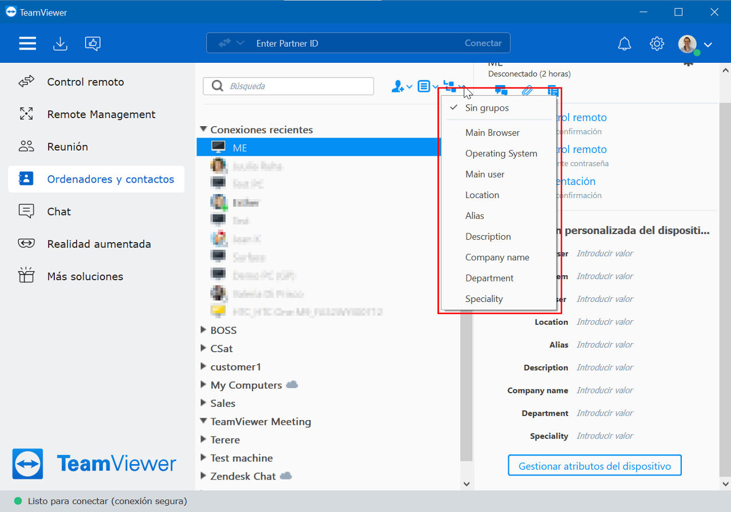Click the magnifier search icon

pos(217,86)
